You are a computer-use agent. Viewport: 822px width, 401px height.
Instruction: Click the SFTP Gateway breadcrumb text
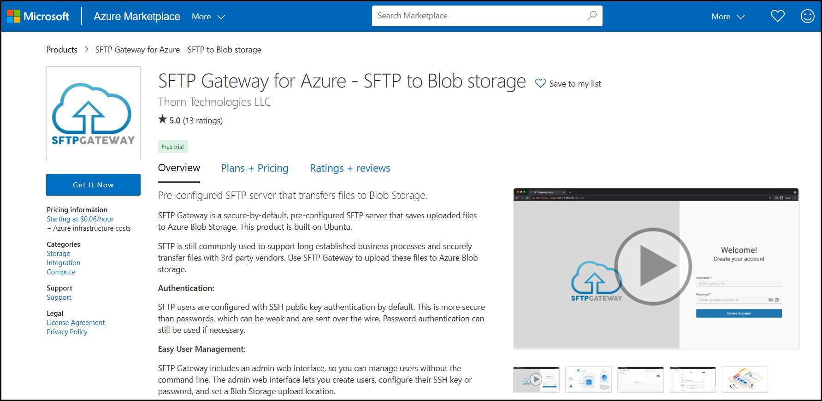178,50
